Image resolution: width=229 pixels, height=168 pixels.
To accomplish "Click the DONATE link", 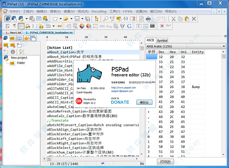I will tap(120, 102).
